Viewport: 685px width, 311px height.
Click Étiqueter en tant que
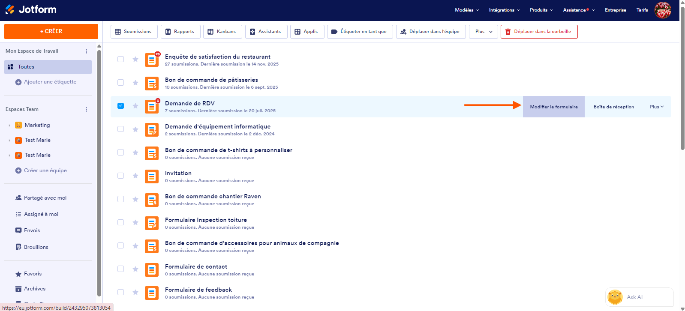[360, 32]
